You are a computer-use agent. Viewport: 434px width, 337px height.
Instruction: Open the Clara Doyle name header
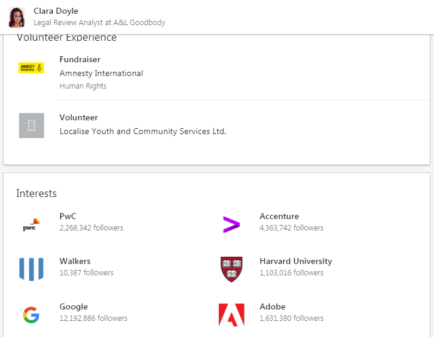coord(56,11)
